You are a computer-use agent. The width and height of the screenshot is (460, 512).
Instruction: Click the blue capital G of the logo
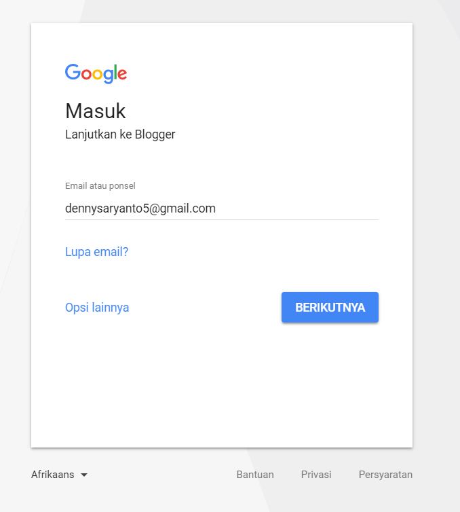[73, 72]
